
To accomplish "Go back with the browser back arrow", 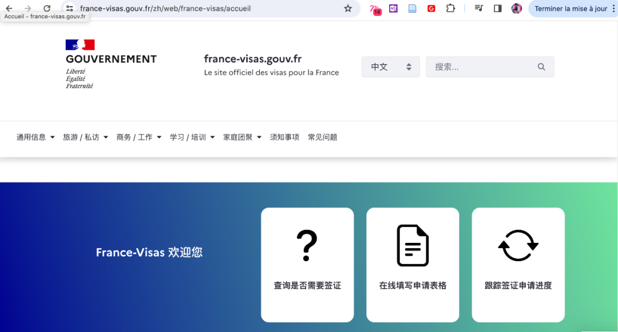I will pyautogui.click(x=9, y=8).
